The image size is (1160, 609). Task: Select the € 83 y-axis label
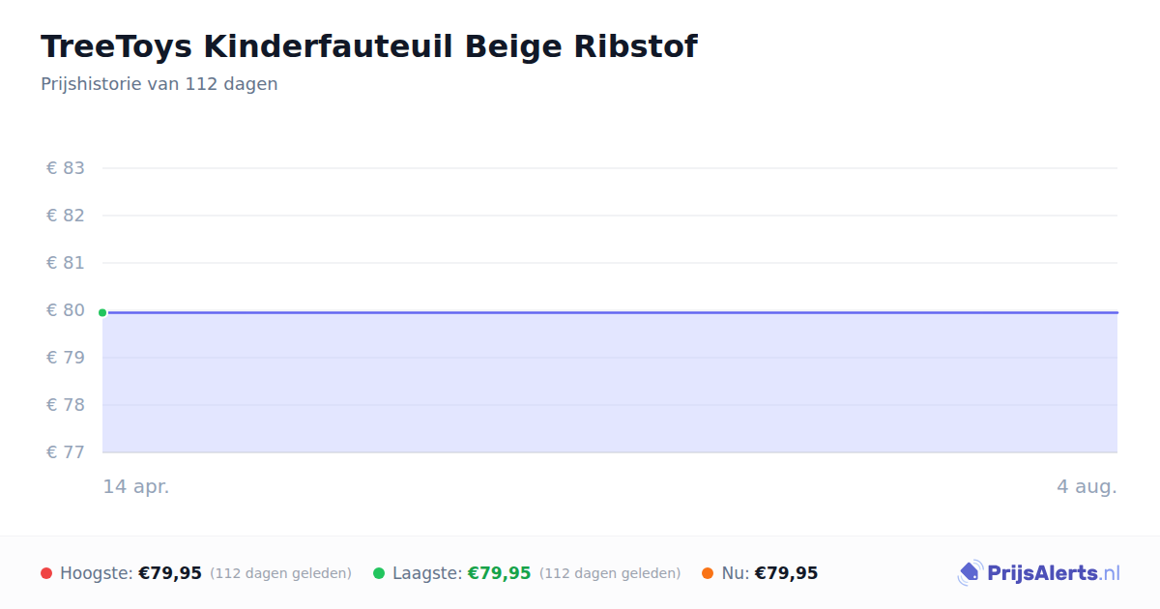point(66,168)
